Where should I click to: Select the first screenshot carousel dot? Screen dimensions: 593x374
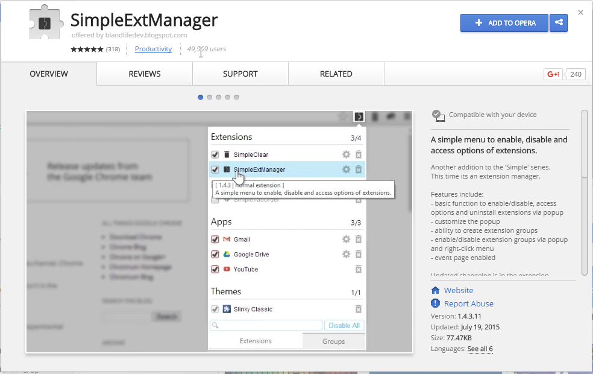pyautogui.click(x=201, y=97)
